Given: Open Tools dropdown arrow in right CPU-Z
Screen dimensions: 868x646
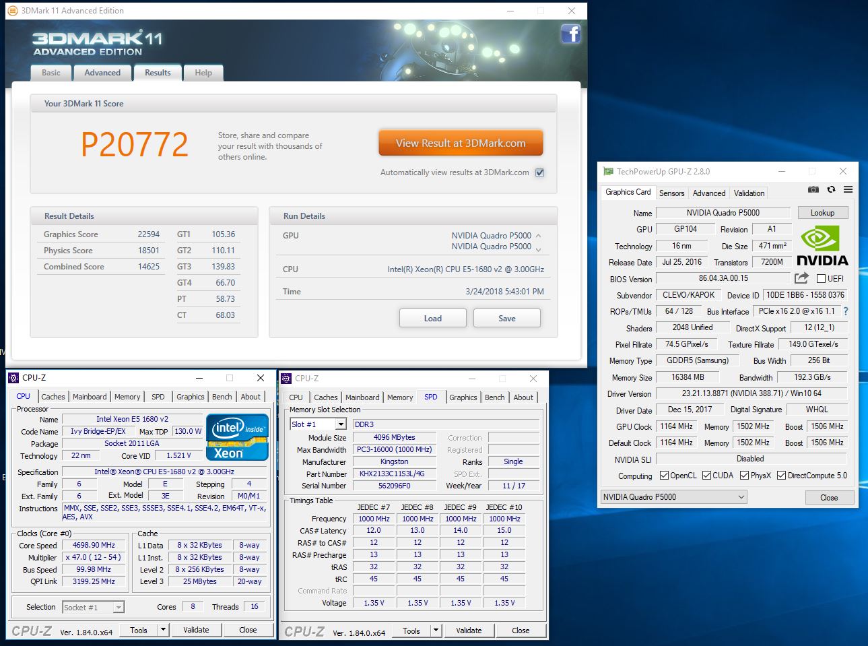Looking at the screenshot, I should 436,631.
